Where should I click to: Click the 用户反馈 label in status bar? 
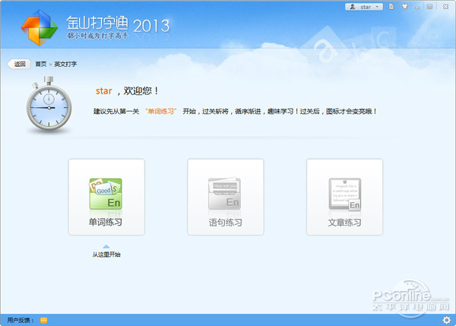[x=20, y=321]
